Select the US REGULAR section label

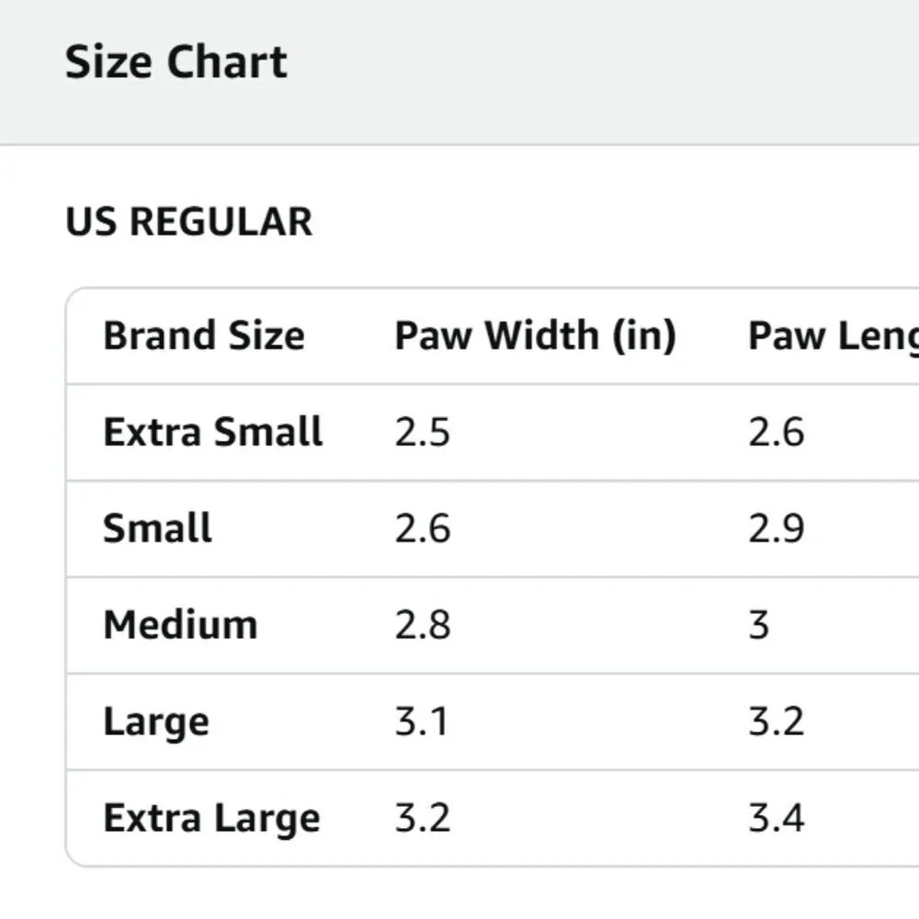coord(188,222)
